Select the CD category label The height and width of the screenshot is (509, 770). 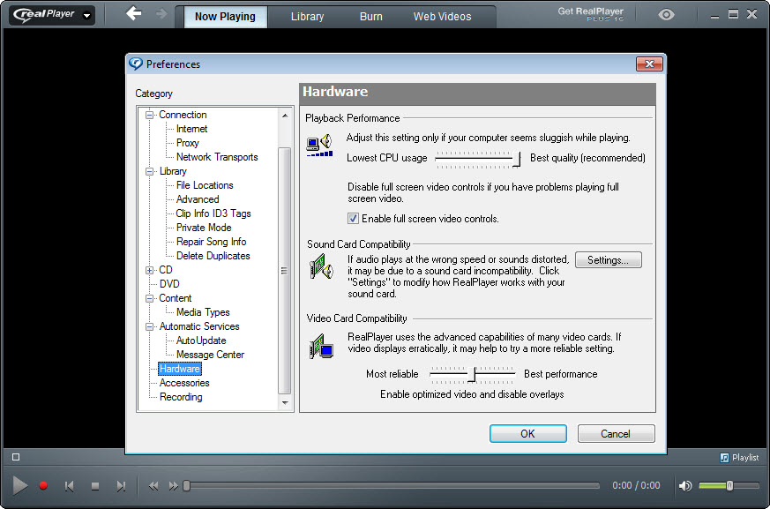pyautogui.click(x=166, y=270)
